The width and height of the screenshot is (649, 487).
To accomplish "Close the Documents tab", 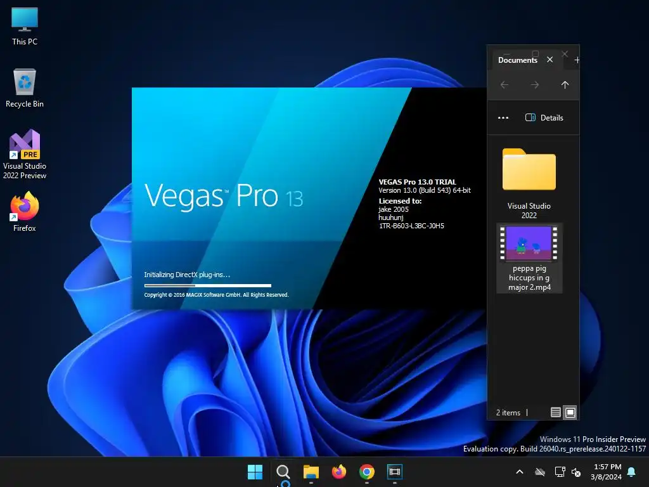I will click(549, 60).
